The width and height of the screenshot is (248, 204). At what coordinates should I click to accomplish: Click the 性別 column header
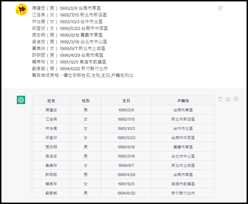pyautogui.click(x=86, y=100)
